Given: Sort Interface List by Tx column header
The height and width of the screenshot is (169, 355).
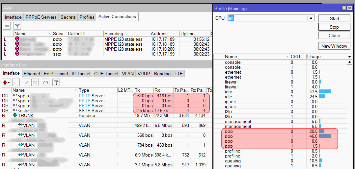Looking at the screenshot, I should [x=144, y=90].
